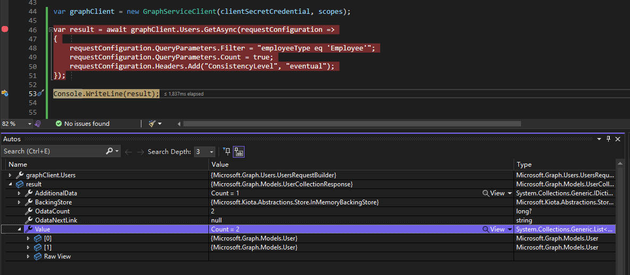Click the Autos panel title
Screen dimensions: 630x275
coord(12,139)
